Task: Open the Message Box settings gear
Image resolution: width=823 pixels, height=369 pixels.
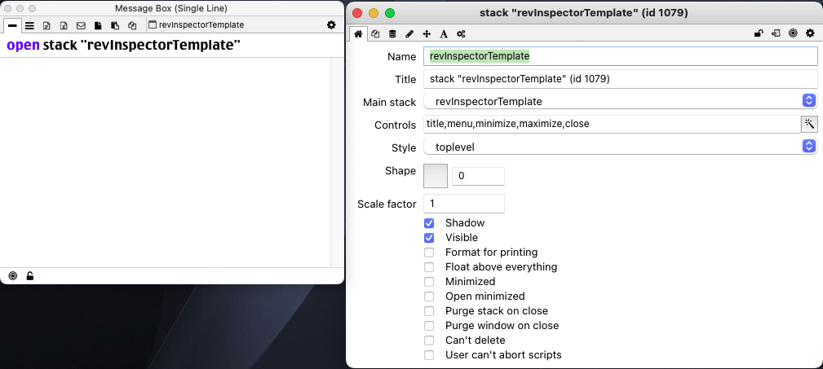Action: click(x=331, y=25)
